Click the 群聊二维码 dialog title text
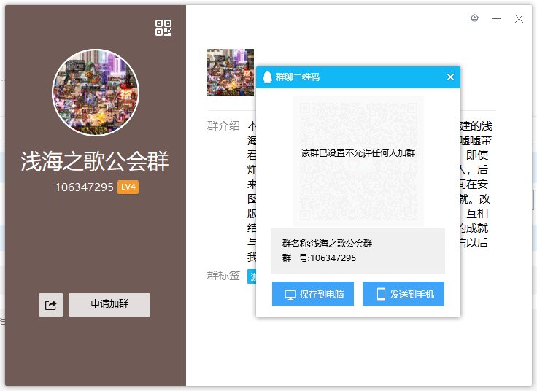The height and width of the screenshot is (391, 537). [297, 77]
